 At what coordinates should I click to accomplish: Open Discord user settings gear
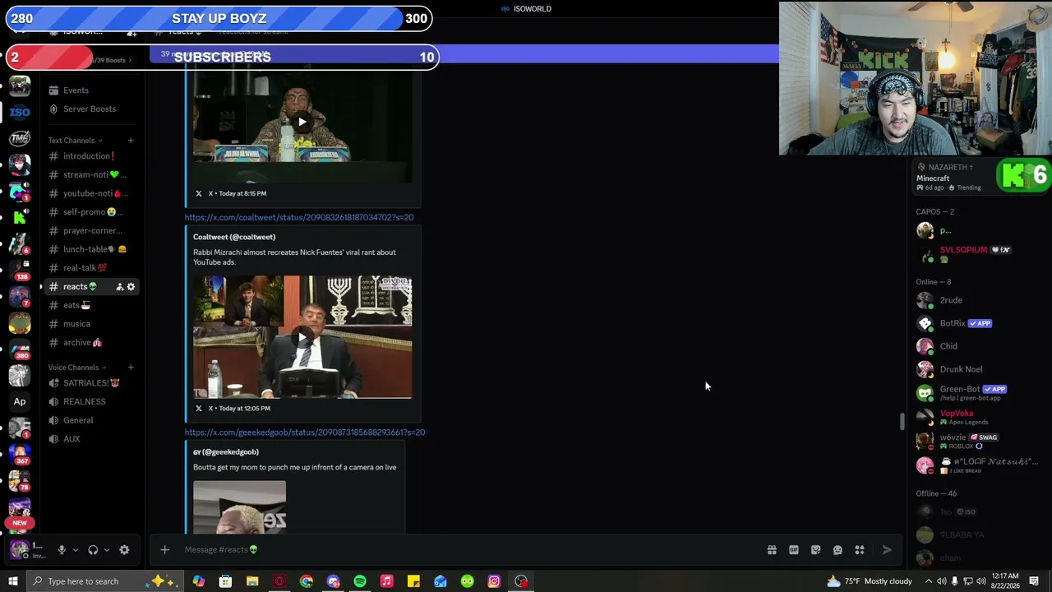(x=124, y=550)
